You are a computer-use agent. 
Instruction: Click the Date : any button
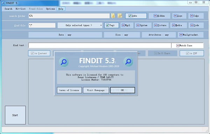click(65, 35)
